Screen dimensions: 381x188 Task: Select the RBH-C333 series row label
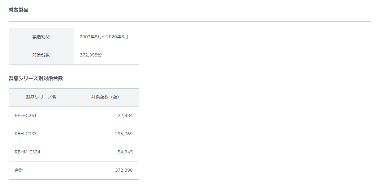click(25, 134)
